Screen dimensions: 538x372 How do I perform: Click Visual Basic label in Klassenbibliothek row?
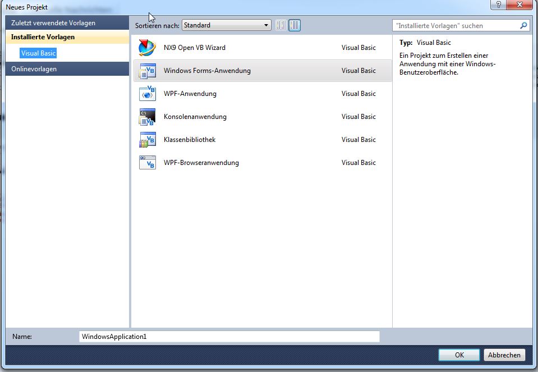click(x=358, y=140)
